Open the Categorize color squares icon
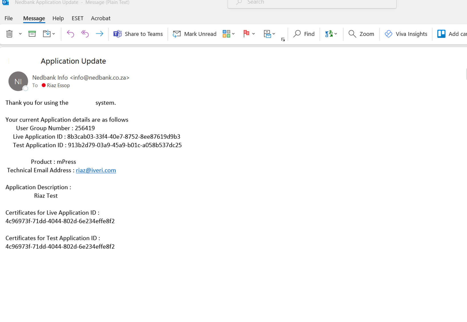Viewport: 467px width, 322px height. [226, 34]
